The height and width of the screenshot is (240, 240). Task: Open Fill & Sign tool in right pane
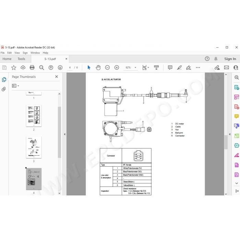click(237, 155)
